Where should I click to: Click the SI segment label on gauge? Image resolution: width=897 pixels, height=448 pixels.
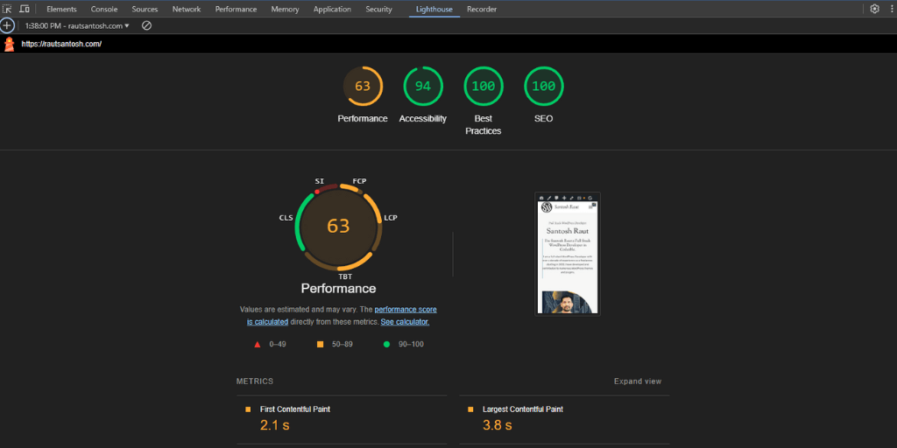319,181
